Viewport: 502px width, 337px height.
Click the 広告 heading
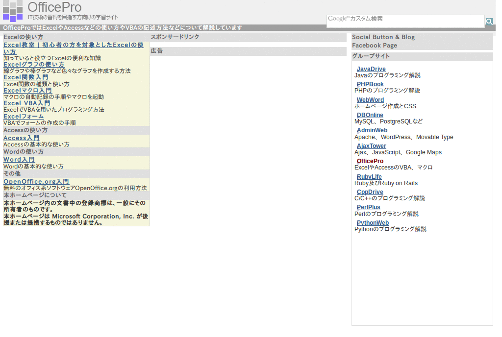tap(157, 50)
